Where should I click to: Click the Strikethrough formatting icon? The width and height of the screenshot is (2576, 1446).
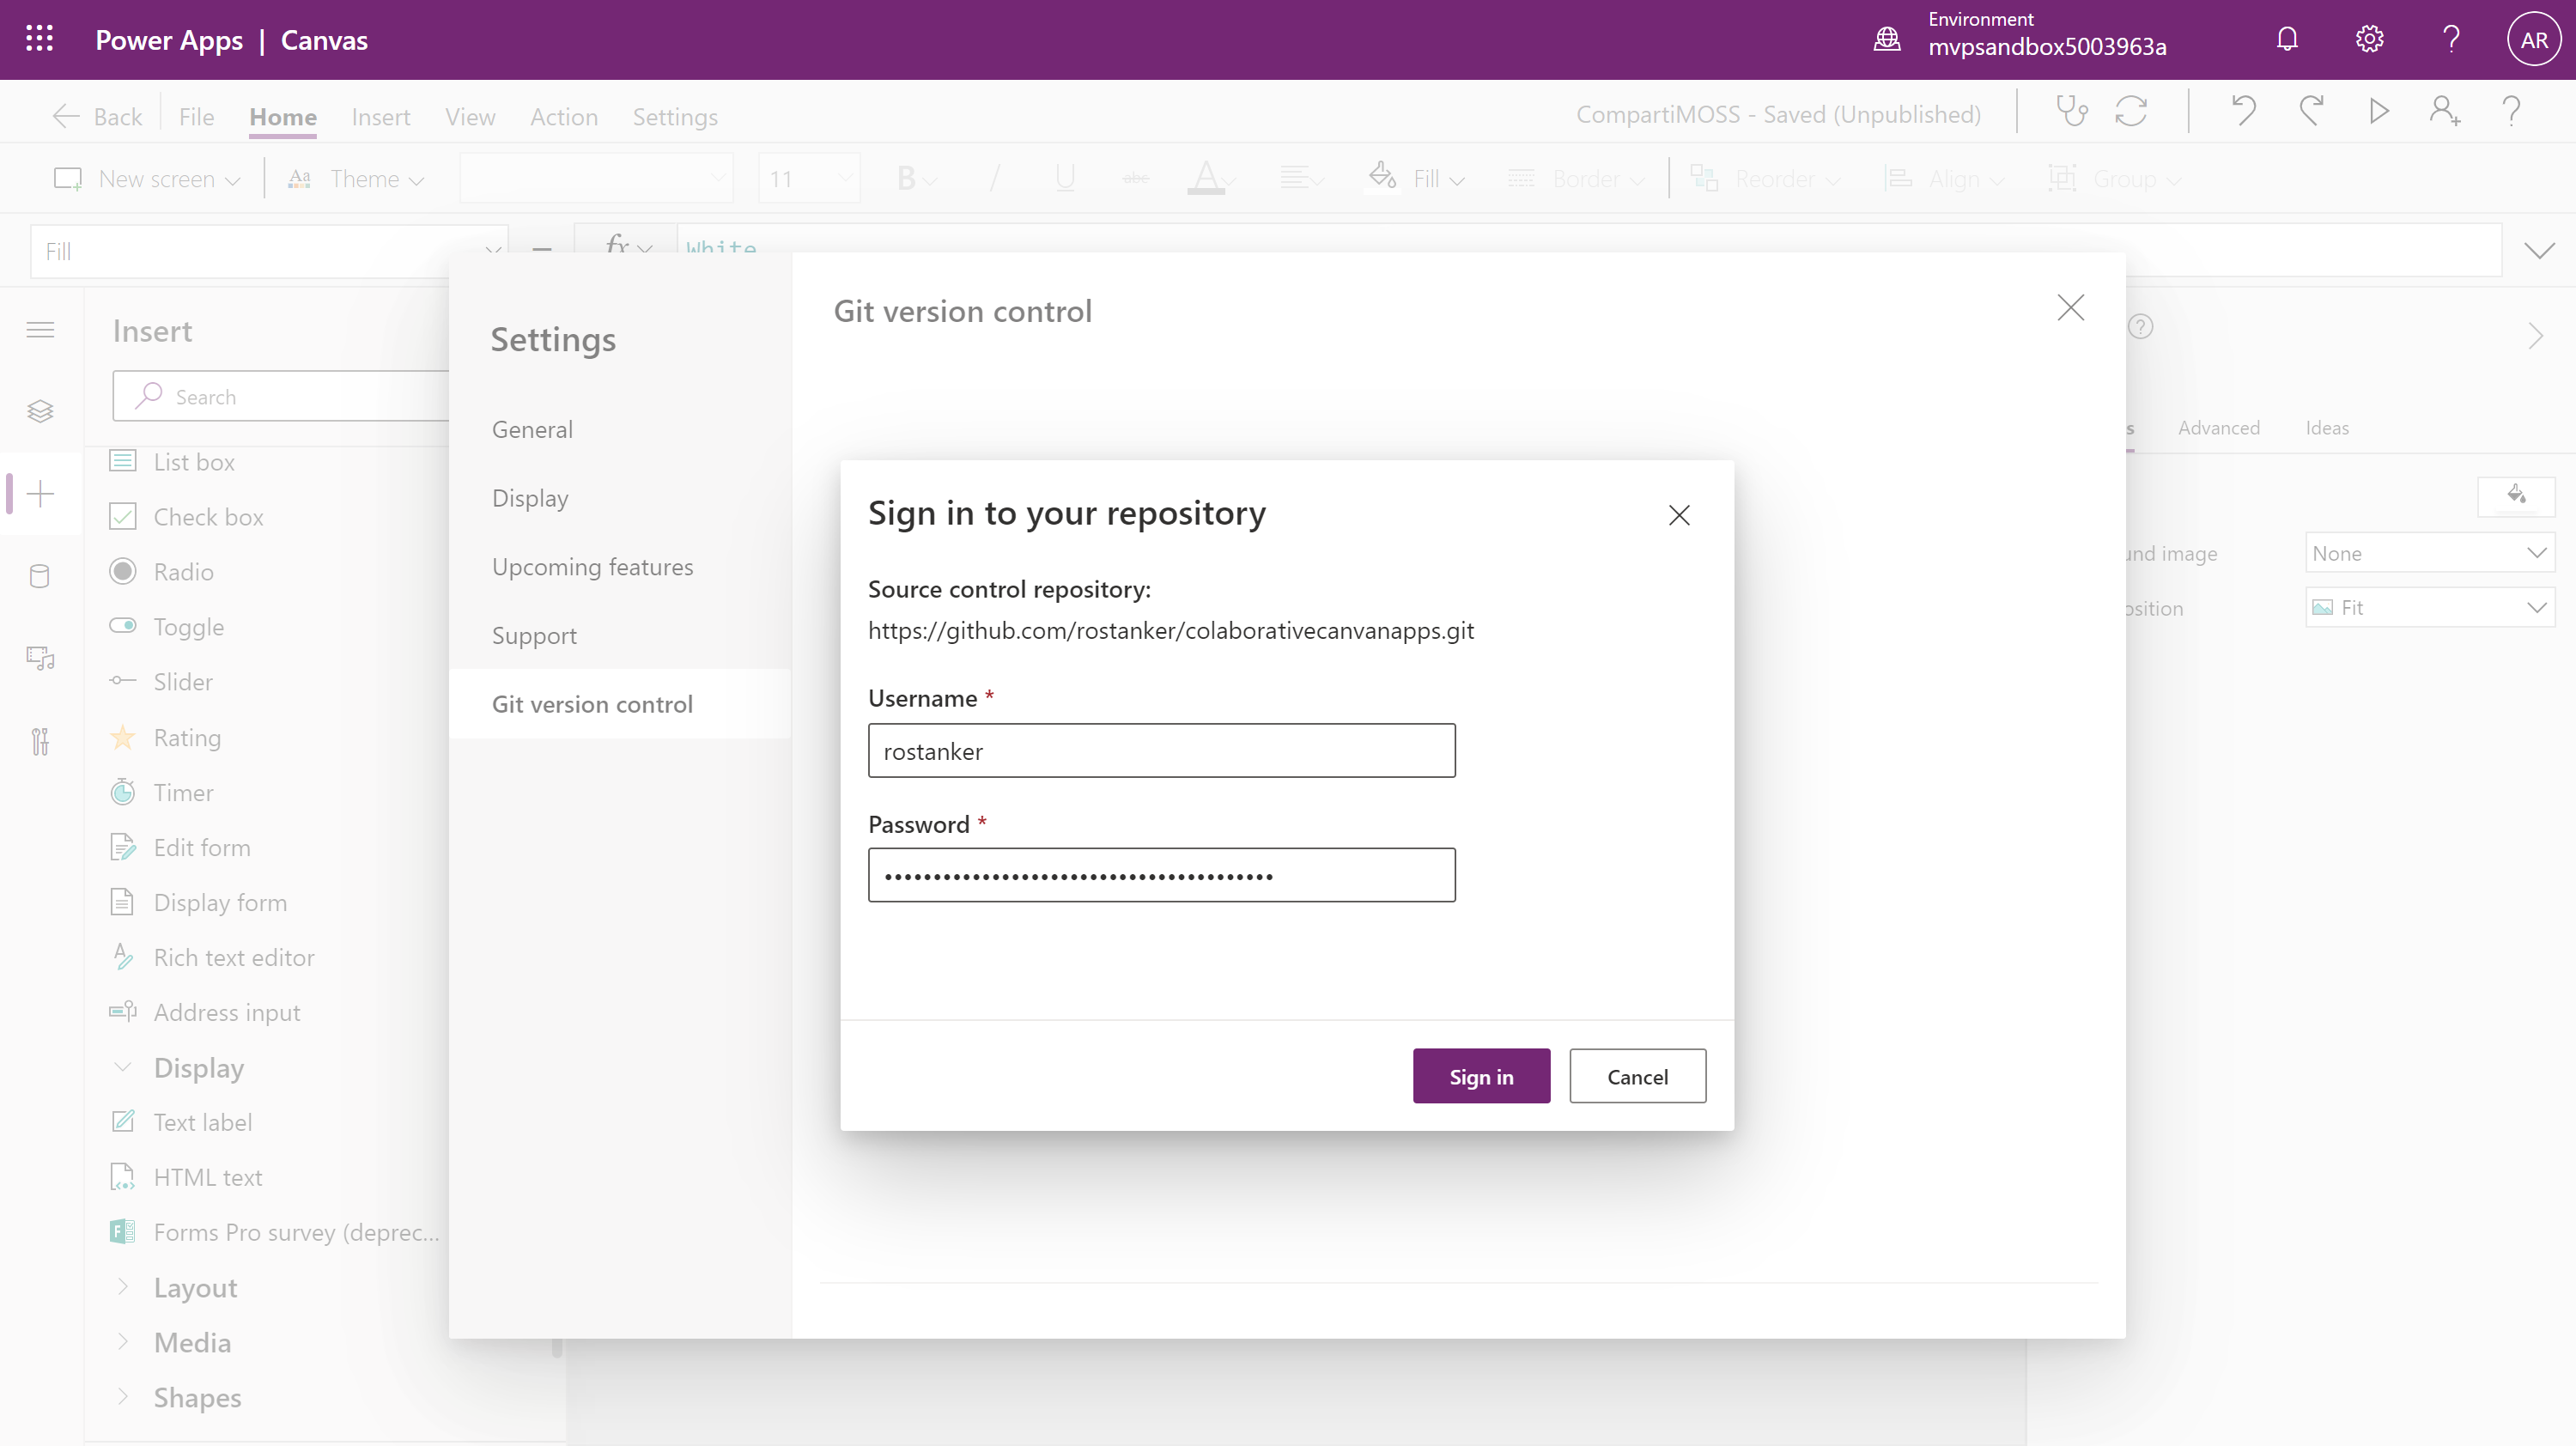(x=1136, y=178)
